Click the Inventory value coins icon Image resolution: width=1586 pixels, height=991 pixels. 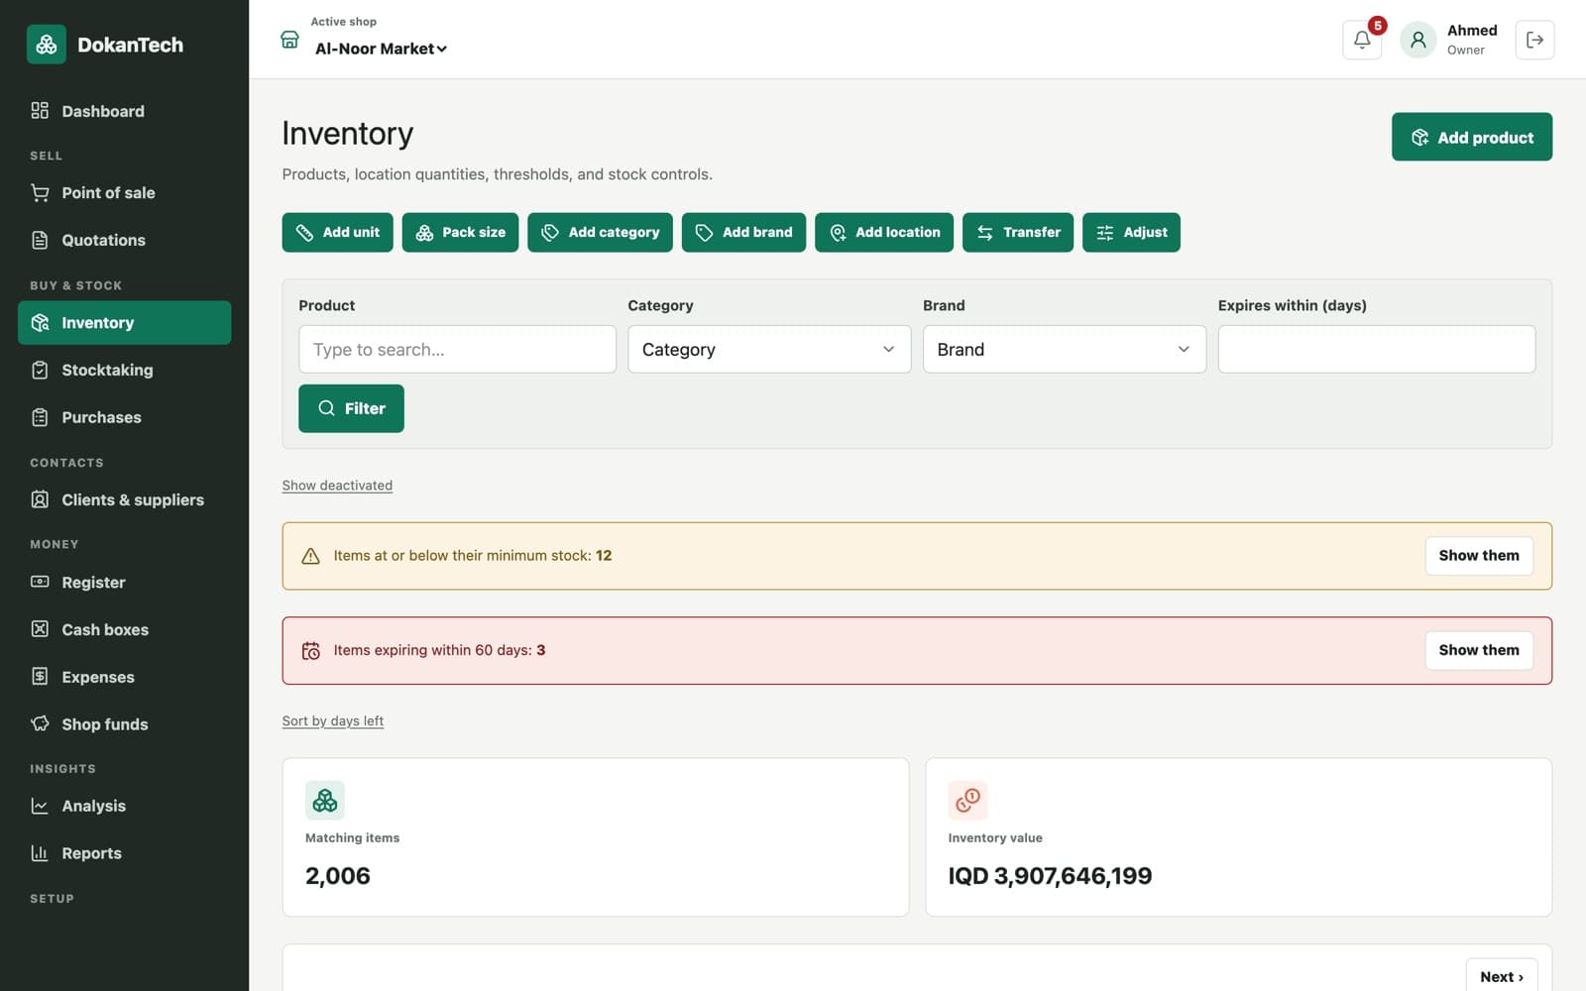point(967,800)
